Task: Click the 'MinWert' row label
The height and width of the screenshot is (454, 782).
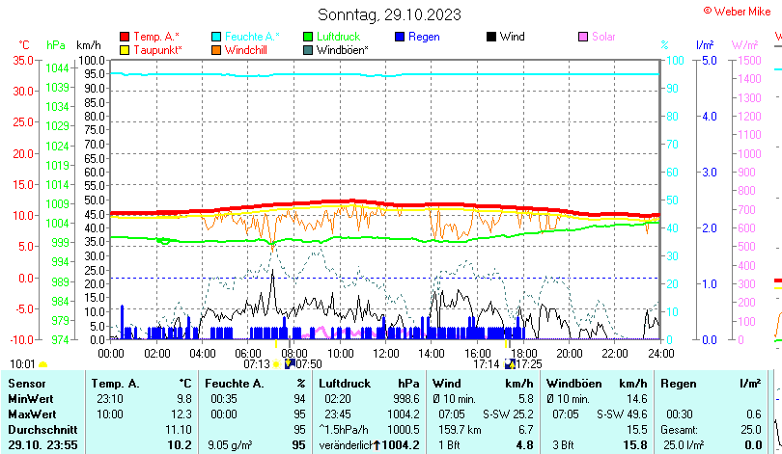Action: tap(31, 399)
